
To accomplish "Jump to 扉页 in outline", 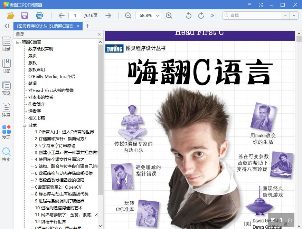I will point(32,56).
